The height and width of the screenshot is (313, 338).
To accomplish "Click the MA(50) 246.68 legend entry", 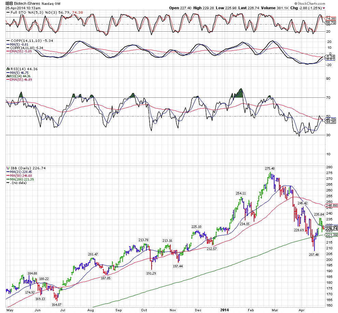I will (19, 176).
